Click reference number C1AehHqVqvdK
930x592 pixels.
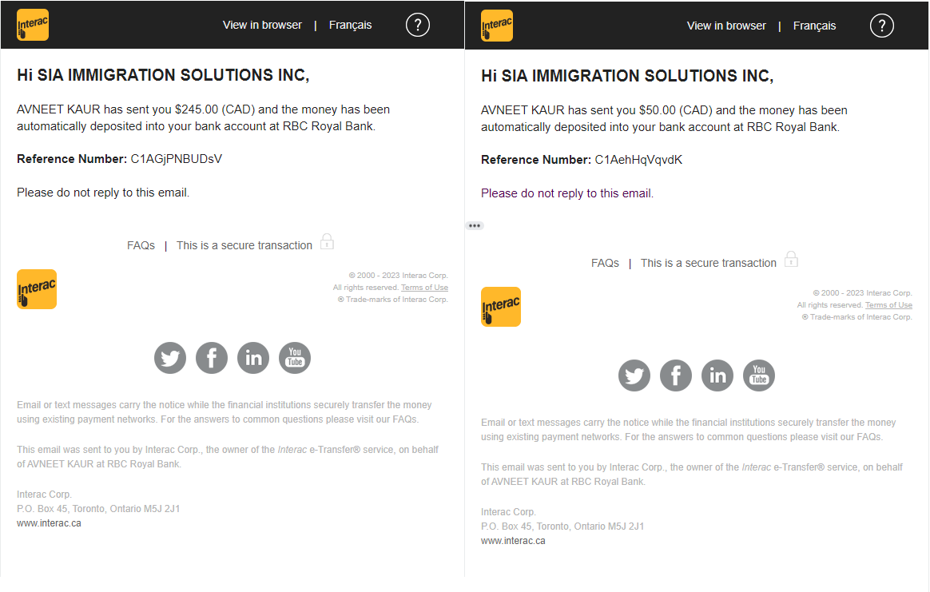pos(639,160)
